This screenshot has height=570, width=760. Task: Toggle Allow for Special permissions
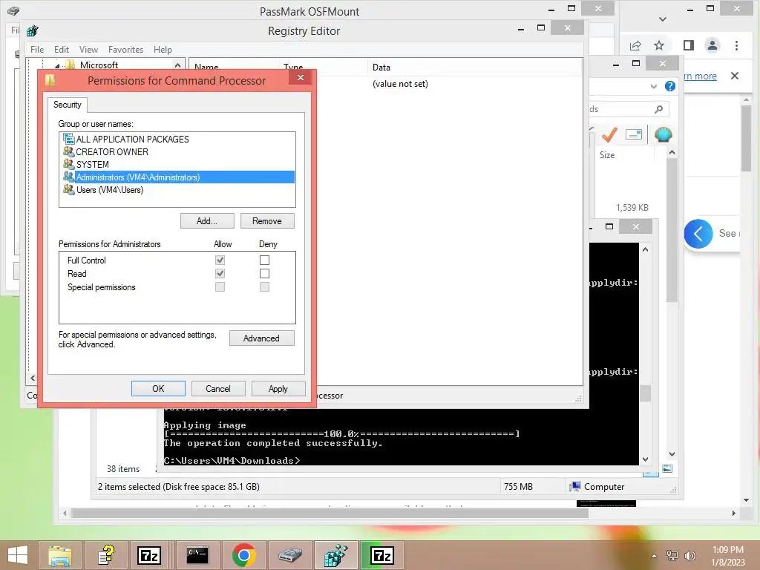(x=220, y=287)
